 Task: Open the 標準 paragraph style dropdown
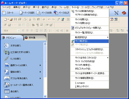[x=19, y=31]
